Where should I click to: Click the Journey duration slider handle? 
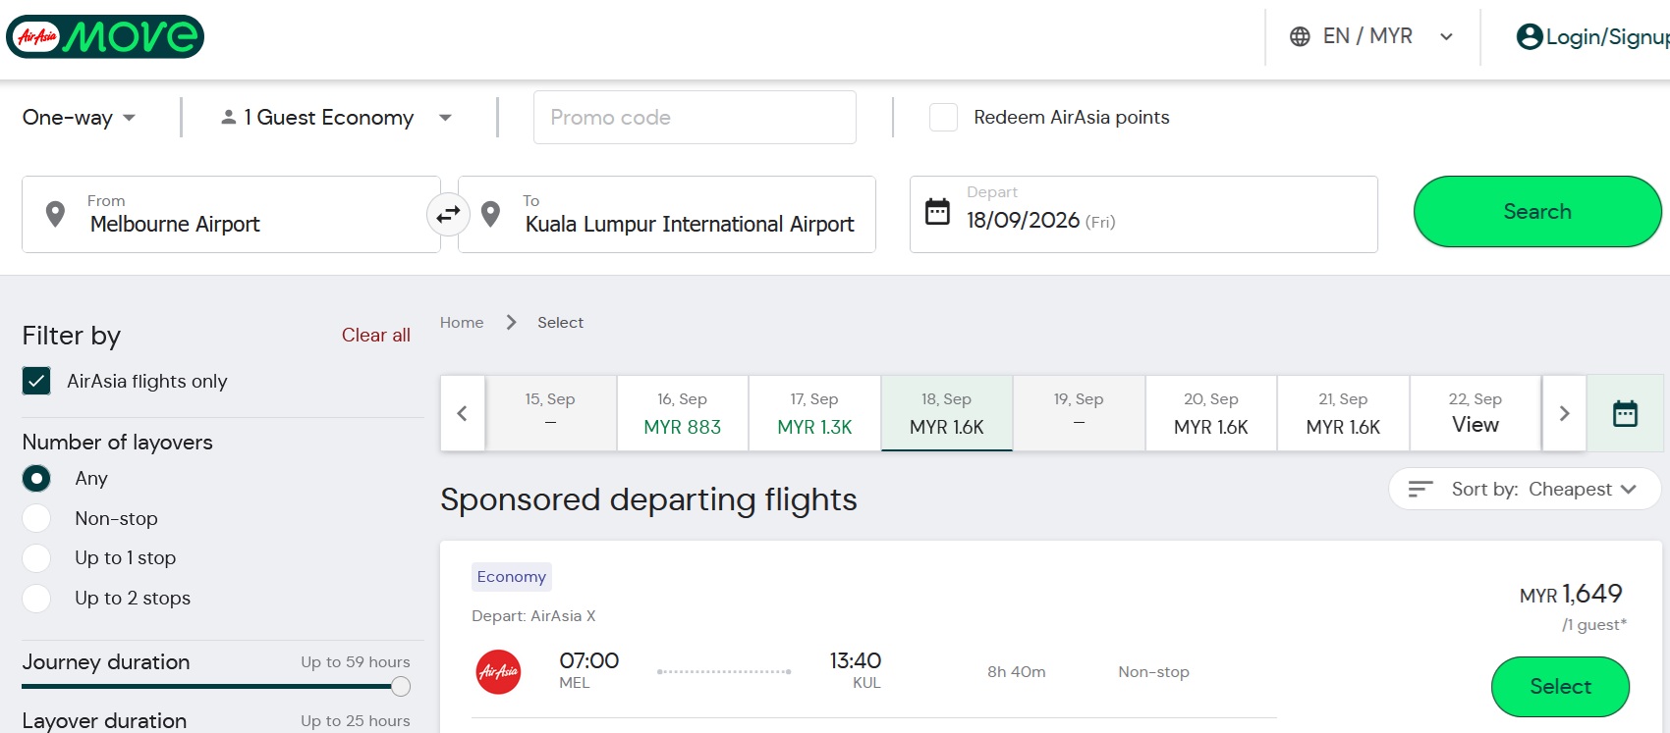point(400,687)
